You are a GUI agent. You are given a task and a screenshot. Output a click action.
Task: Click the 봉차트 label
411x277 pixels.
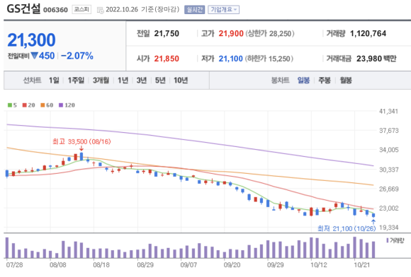pyautogui.click(x=280, y=81)
